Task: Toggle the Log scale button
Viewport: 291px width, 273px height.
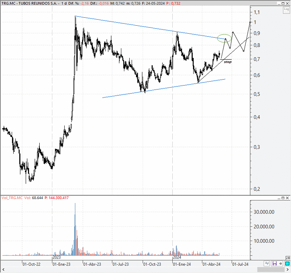Action: click(x=286, y=10)
